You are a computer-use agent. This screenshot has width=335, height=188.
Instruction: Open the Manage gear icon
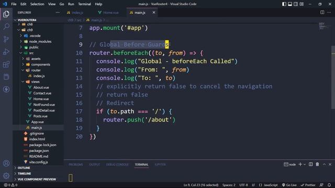[x=6, y=175]
